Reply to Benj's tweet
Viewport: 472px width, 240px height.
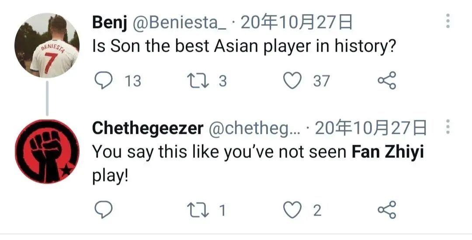(104, 81)
